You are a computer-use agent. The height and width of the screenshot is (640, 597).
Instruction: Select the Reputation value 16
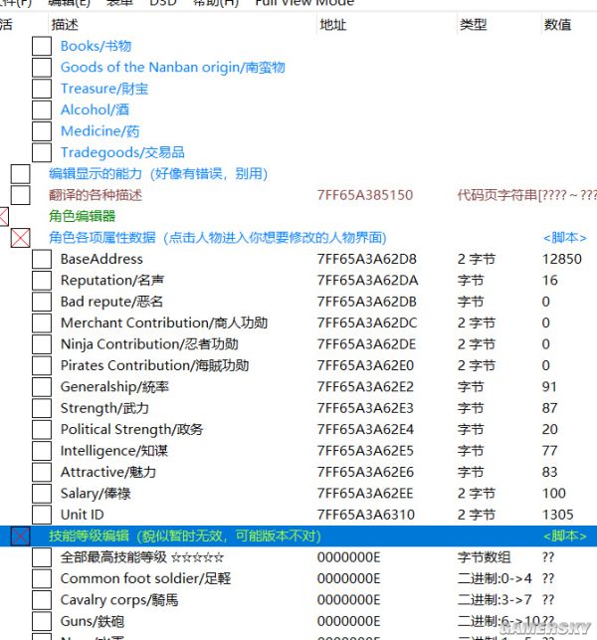click(550, 281)
